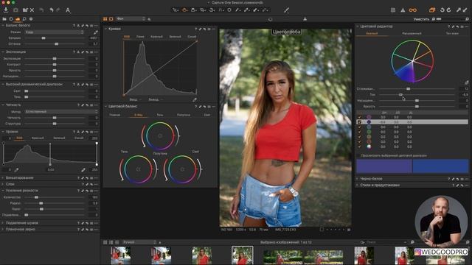Toggle proofing glasses icon
Viewport: 472px width, 265px height.
[413, 10]
